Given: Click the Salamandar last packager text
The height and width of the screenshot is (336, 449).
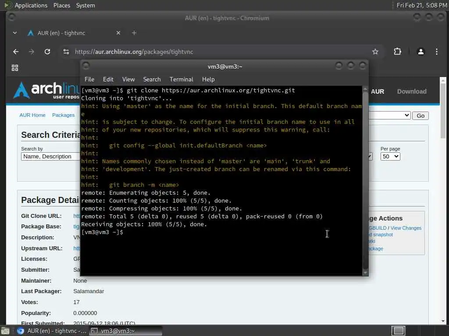Looking at the screenshot, I should pyautogui.click(x=89, y=291).
